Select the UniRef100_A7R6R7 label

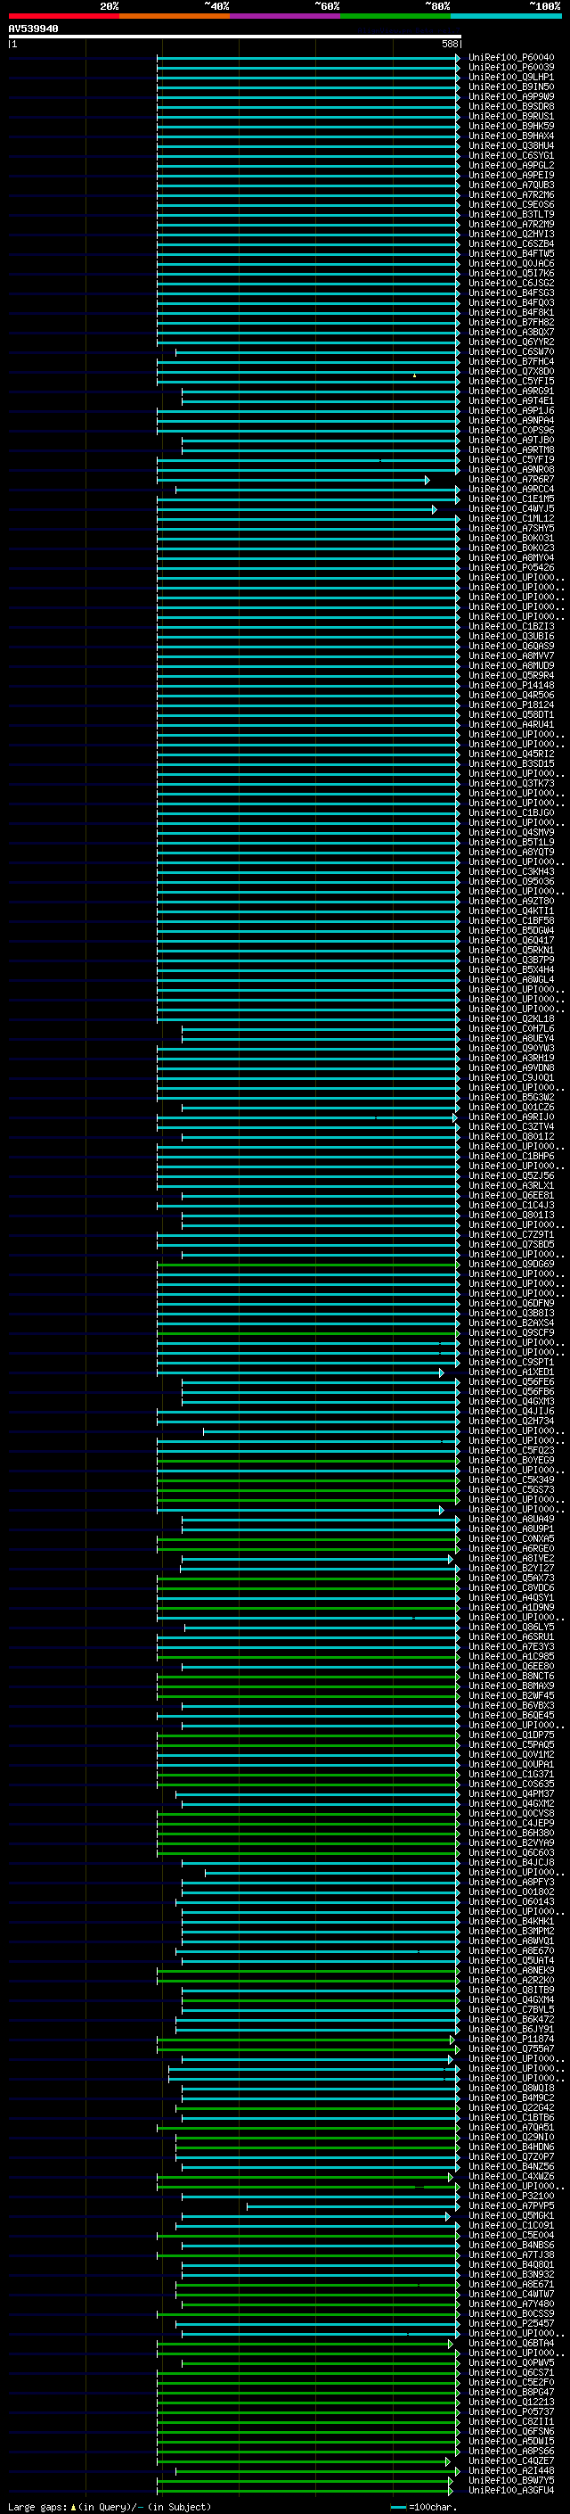[x=510, y=479]
